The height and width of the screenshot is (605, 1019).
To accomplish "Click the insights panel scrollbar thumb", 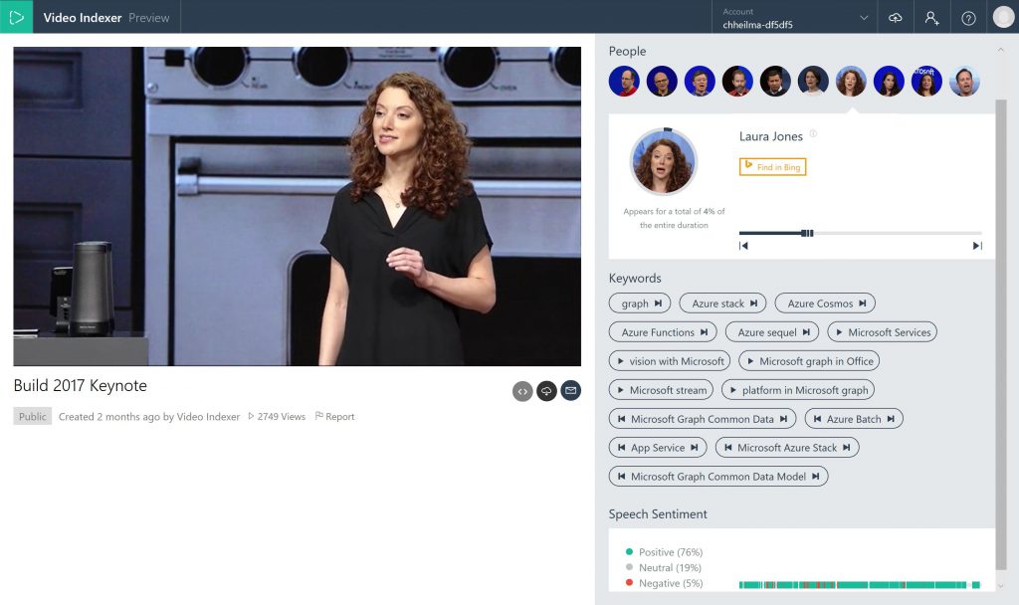I will (1001, 334).
